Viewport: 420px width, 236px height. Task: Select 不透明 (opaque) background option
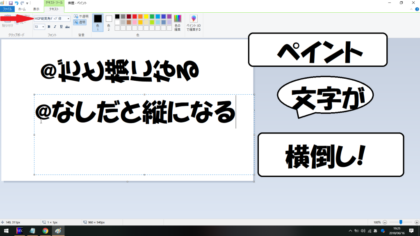tap(81, 16)
